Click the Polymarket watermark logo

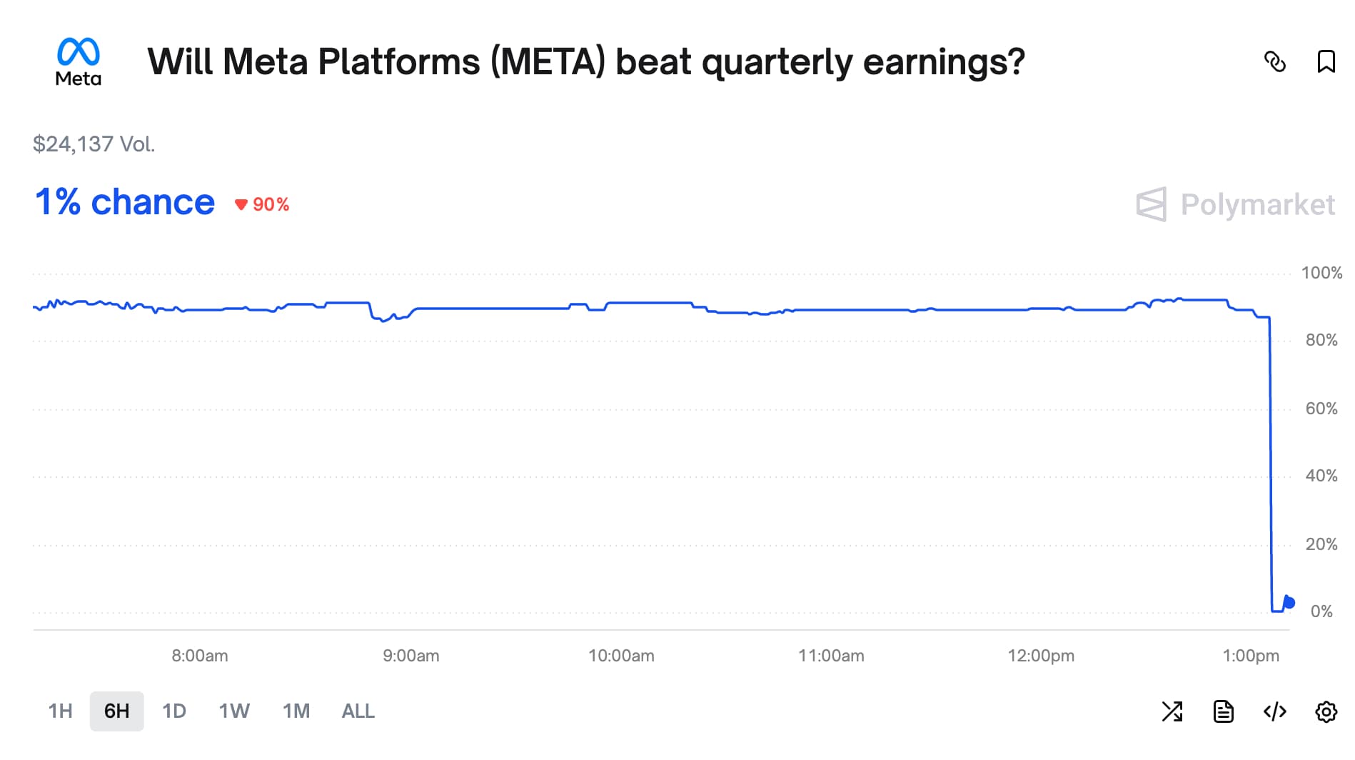[x=1235, y=205]
